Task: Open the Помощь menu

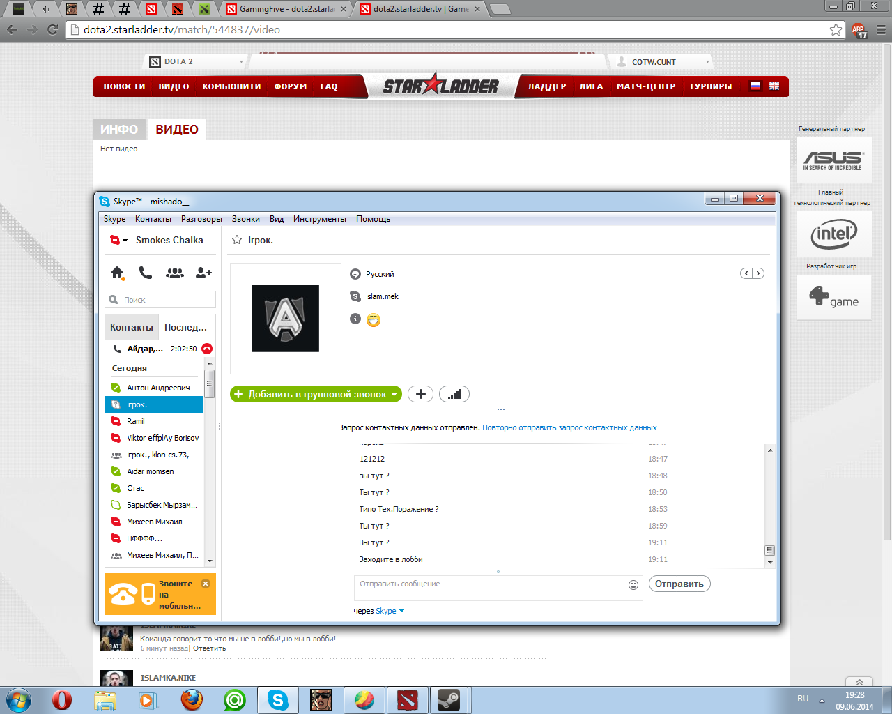Action: pyautogui.click(x=373, y=219)
